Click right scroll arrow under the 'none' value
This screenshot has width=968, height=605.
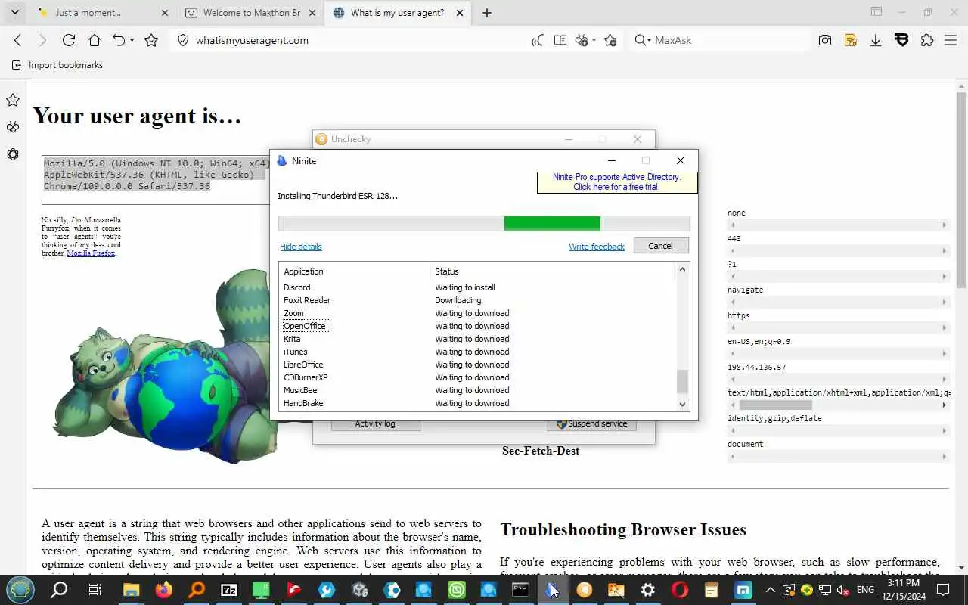click(x=944, y=225)
